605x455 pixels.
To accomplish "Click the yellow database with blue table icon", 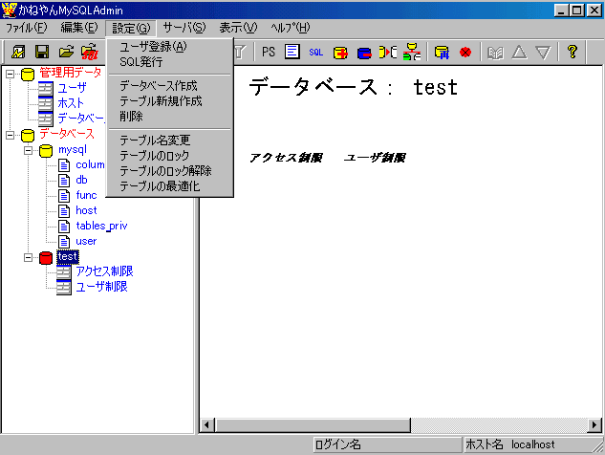I will [x=442, y=53].
